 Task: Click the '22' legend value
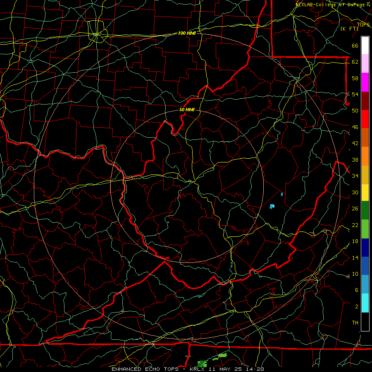click(355, 225)
